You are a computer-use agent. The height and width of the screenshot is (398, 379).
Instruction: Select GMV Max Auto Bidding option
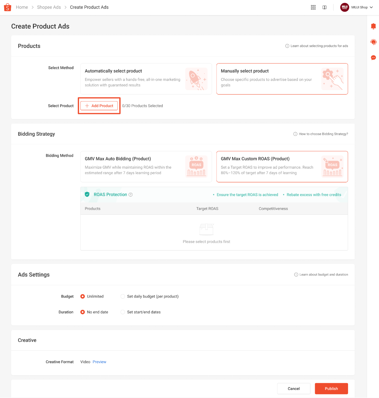(146, 167)
